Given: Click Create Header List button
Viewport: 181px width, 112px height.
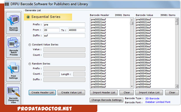Looking at the screenshot, I should tap(42, 92).
